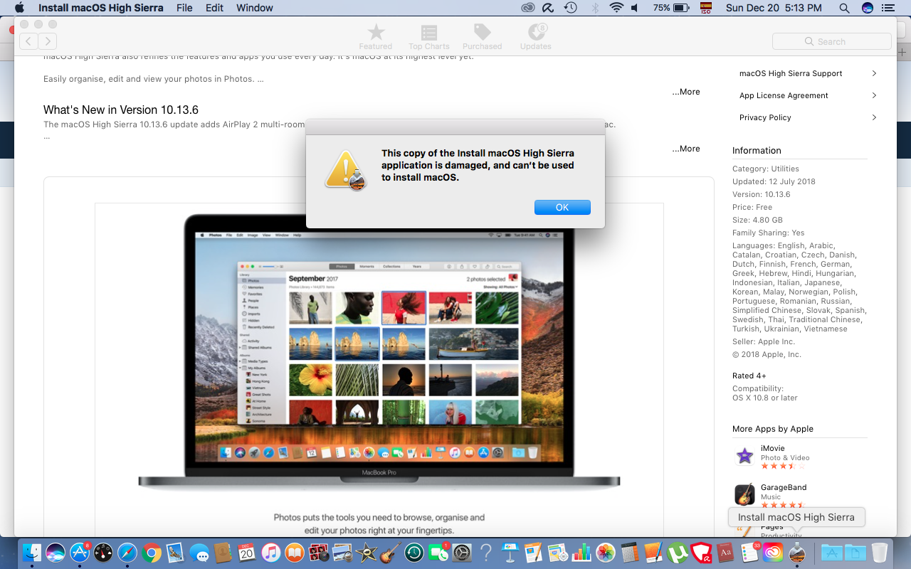
Task: Open the Purchased tab
Action: tap(483, 37)
